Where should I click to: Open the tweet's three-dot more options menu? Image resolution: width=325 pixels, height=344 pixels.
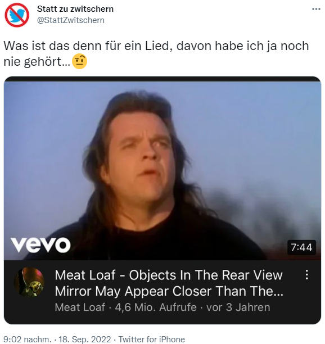[316, 9]
